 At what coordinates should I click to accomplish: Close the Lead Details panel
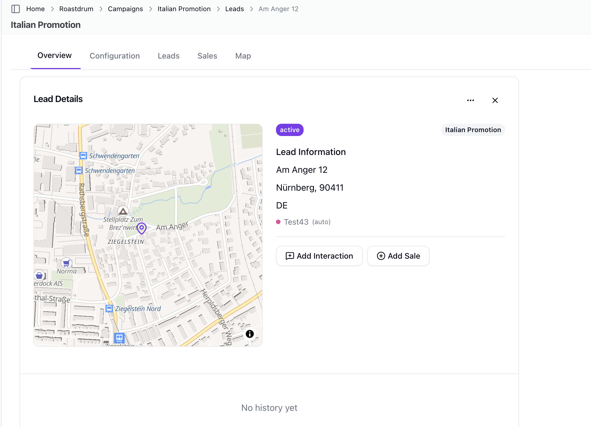click(495, 100)
